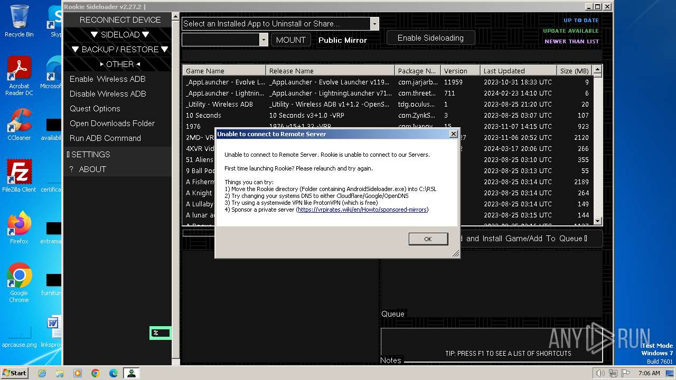Open Internet Explorer from taskbar
This screenshot has height=380, width=676.
pyautogui.click(x=42, y=373)
